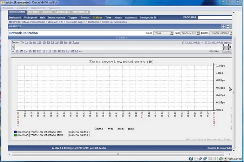Screen dimensions: 244x162
Task: Click the right arrow at the time bar end
Action: (x=230, y=47)
